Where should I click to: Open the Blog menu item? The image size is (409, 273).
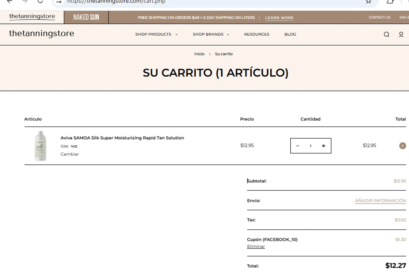coord(290,34)
